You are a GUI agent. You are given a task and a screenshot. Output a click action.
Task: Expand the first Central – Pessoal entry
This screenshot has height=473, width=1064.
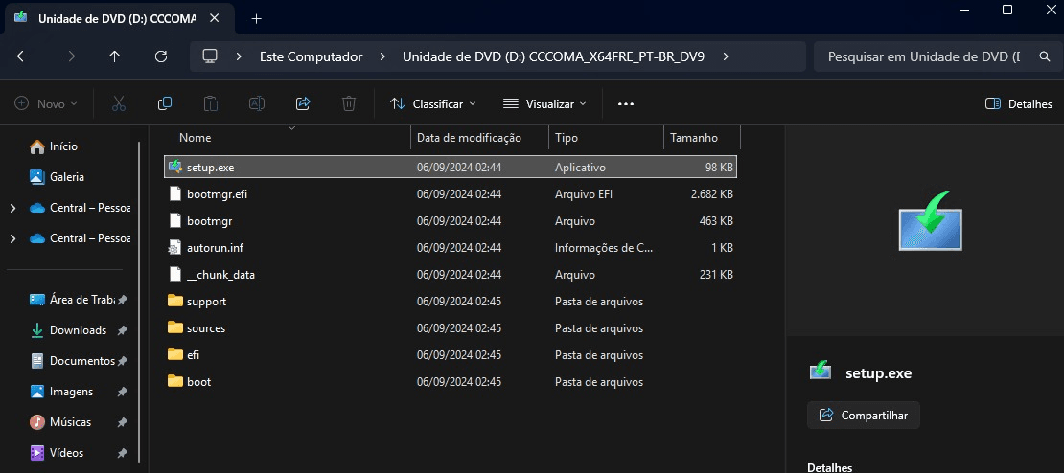click(x=12, y=208)
